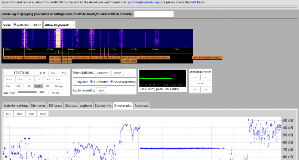Open the Waterfall settings tab
The image size is (299, 160).
16,106
